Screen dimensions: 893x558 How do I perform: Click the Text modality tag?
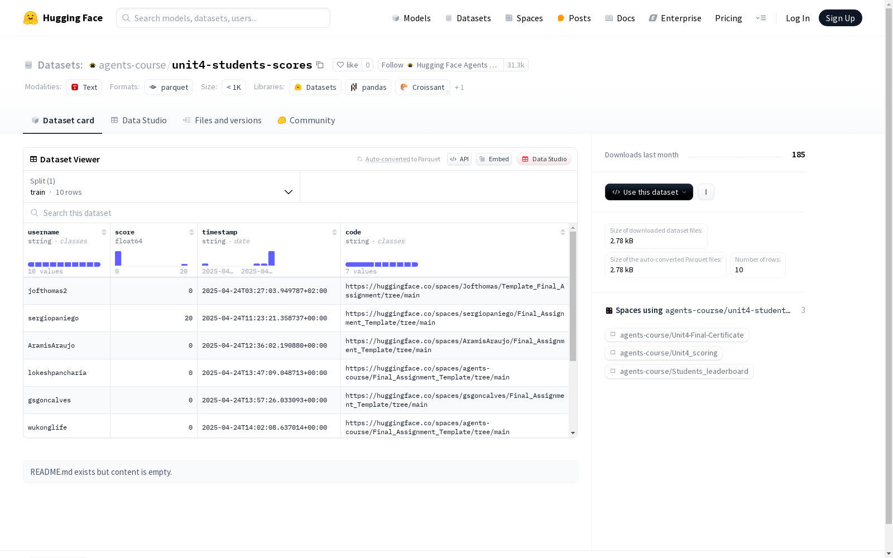(x=84, y=87)
